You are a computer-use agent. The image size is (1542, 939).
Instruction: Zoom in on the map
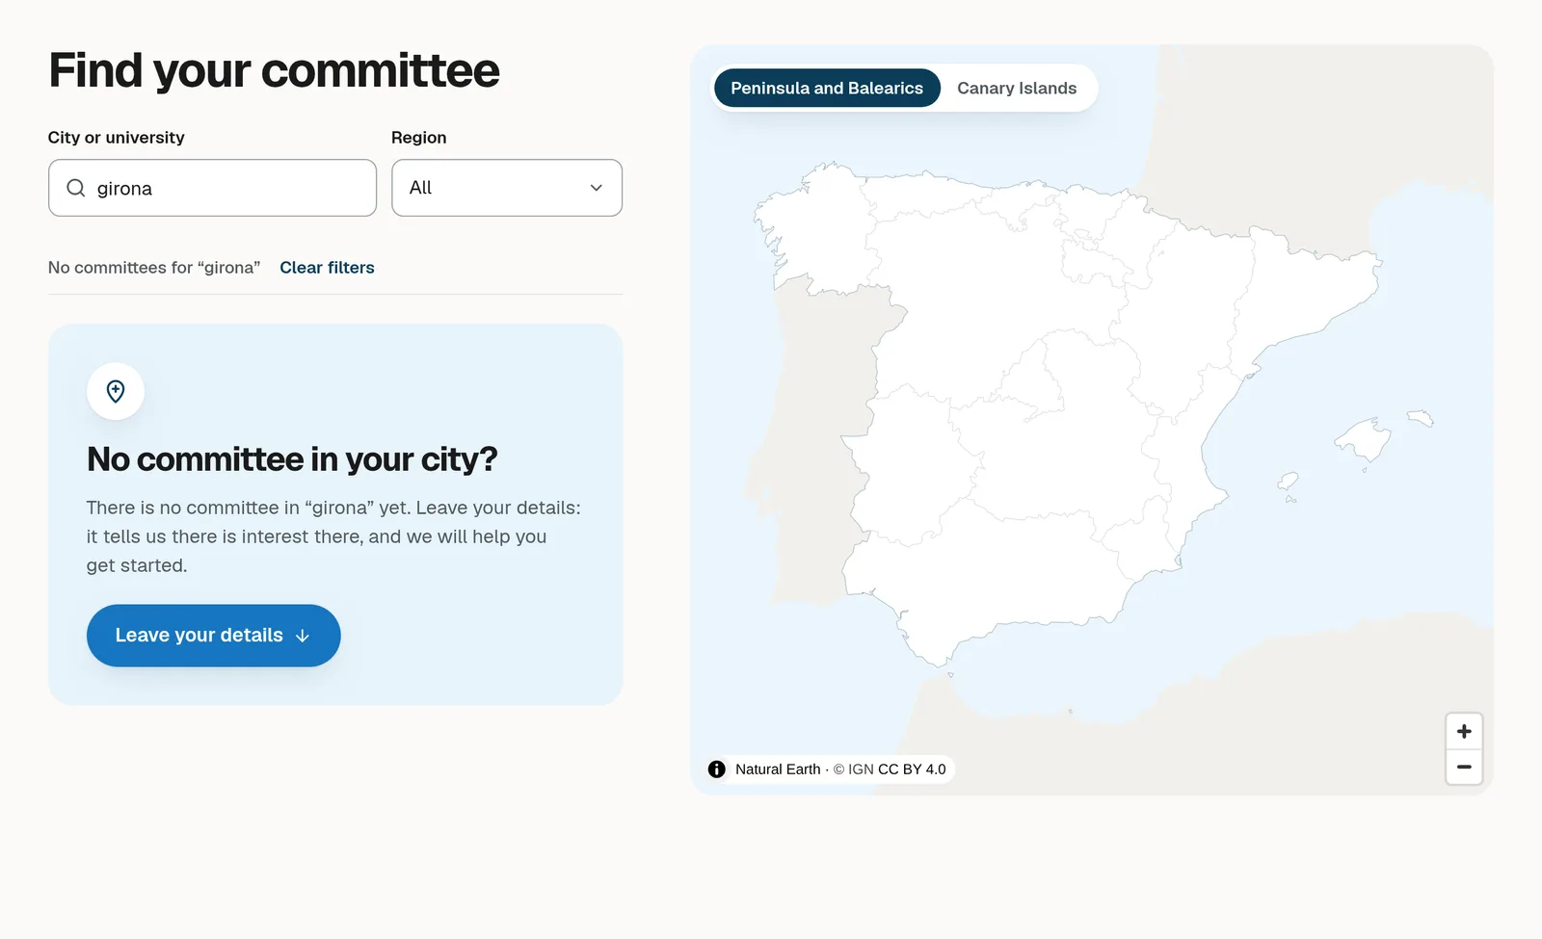[1464, 732]
